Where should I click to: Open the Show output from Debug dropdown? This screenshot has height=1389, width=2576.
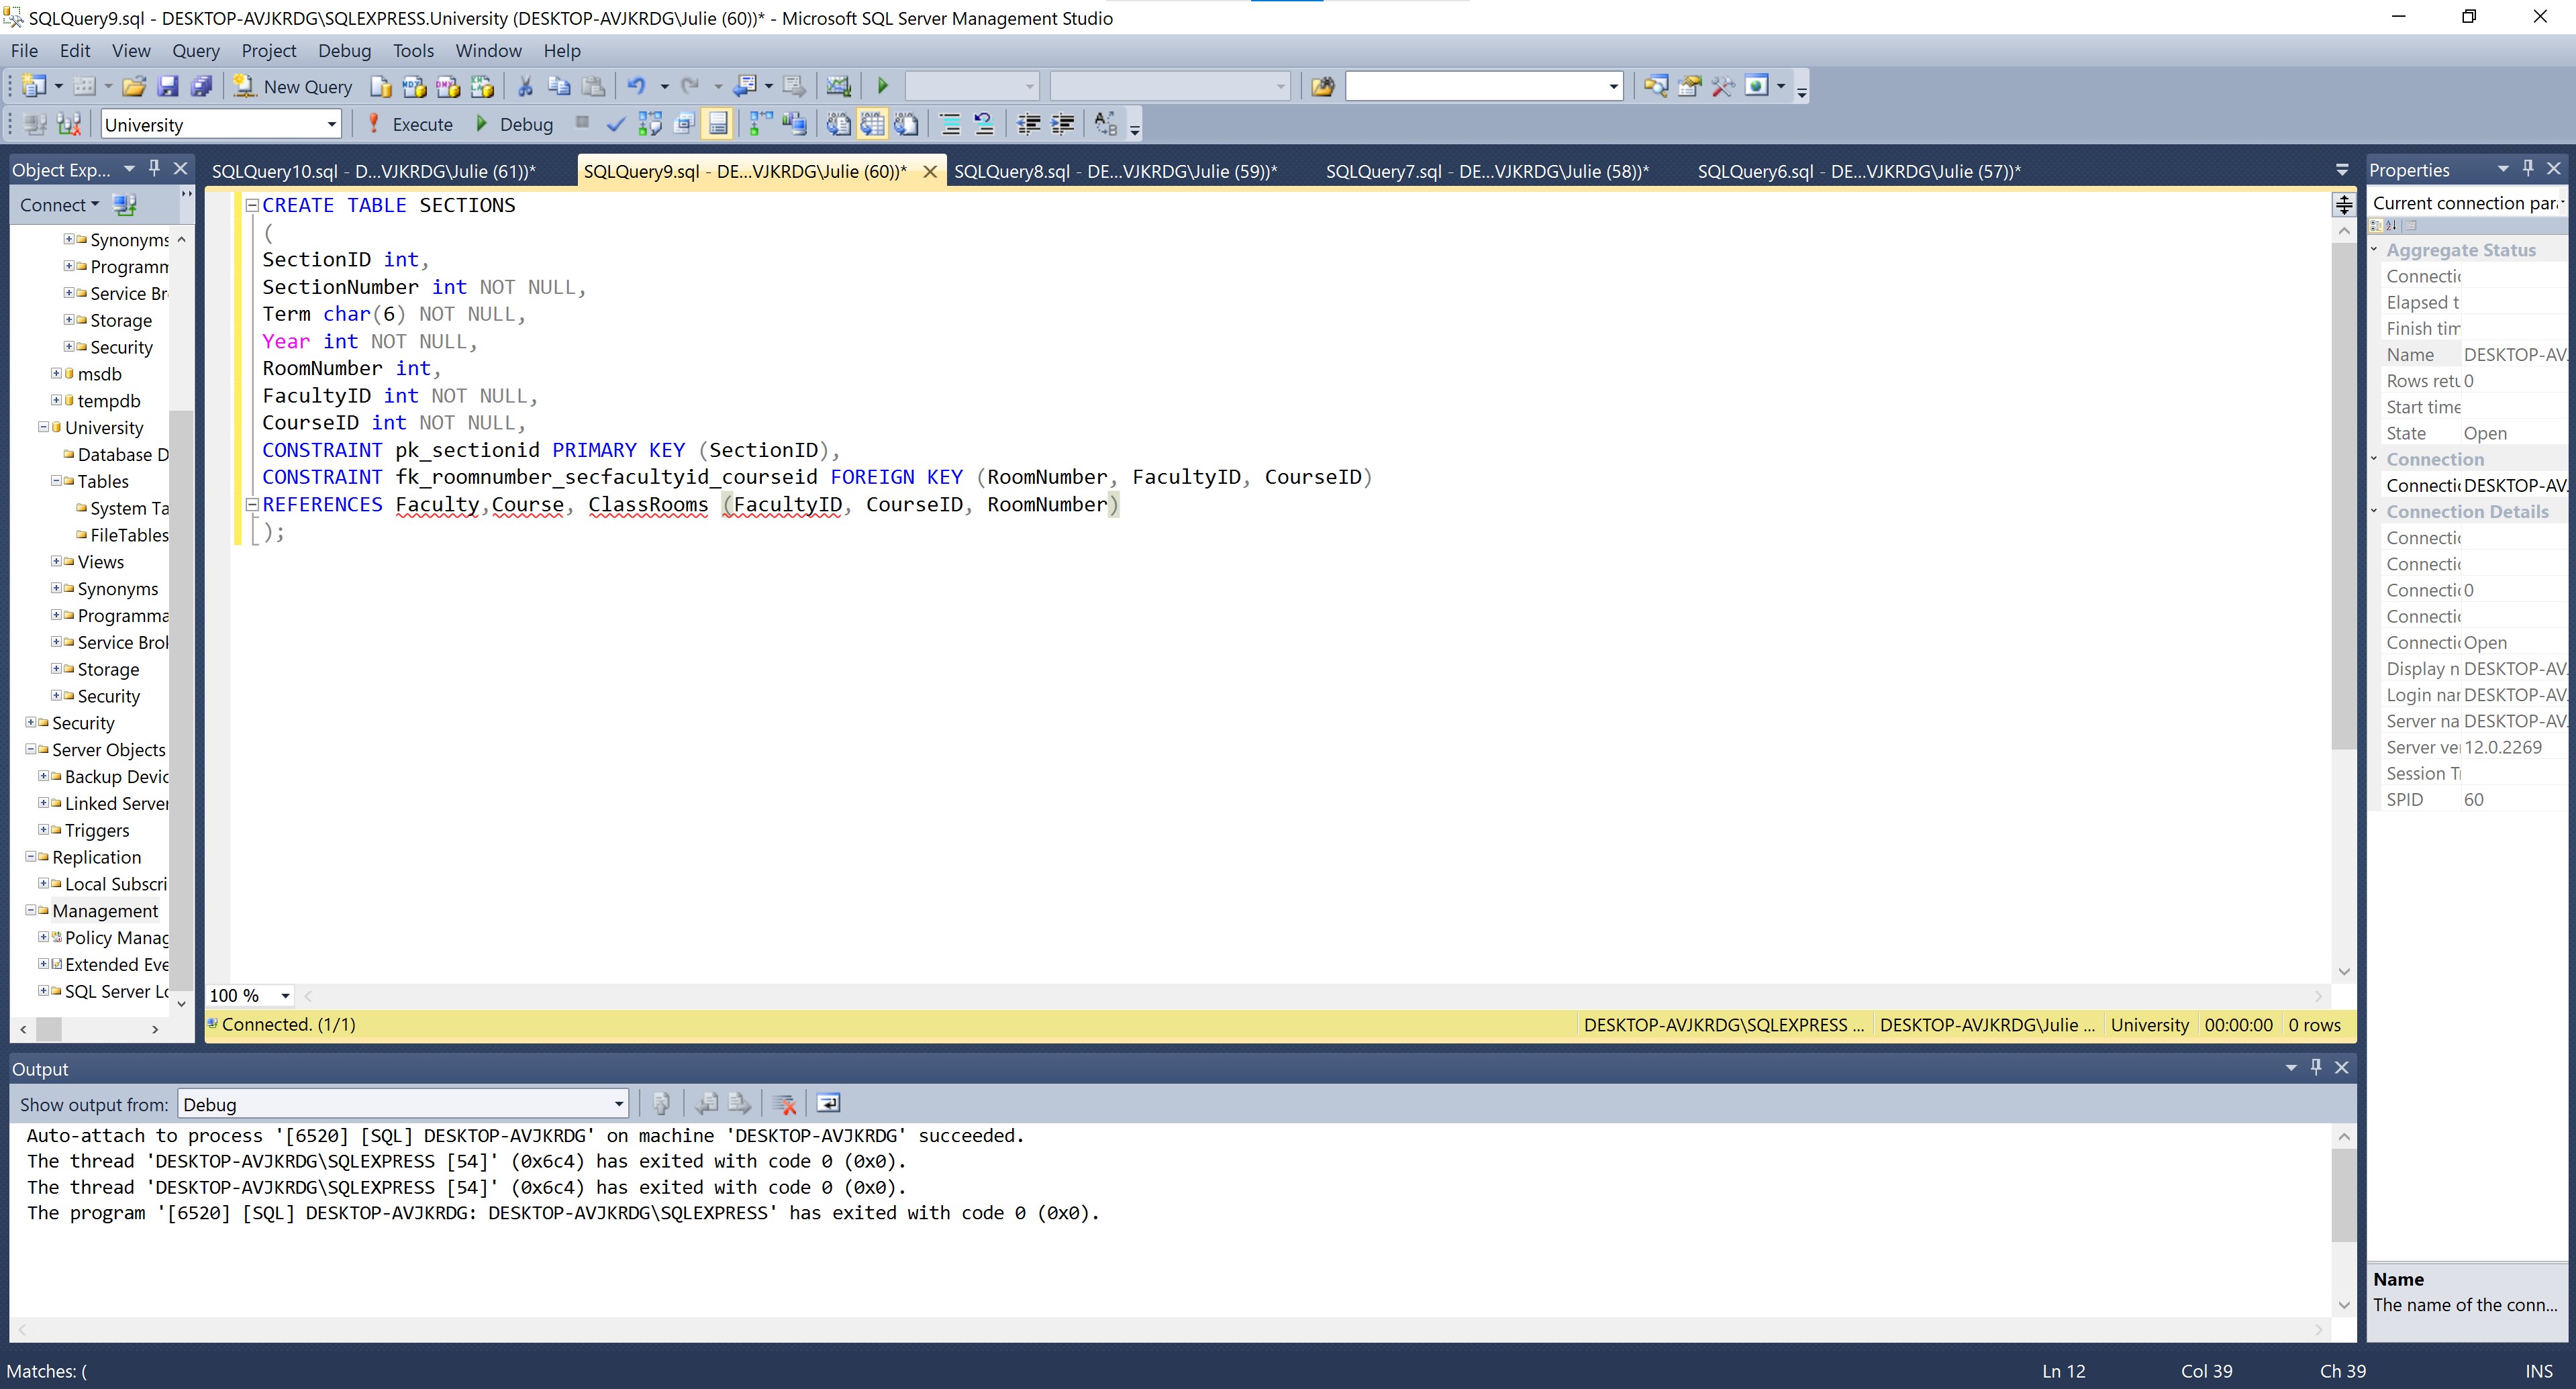pos(403,1104)
